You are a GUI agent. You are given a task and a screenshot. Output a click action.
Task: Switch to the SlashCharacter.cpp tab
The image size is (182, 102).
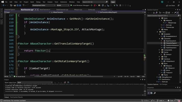pyautogui.click(x=62, y=10)
